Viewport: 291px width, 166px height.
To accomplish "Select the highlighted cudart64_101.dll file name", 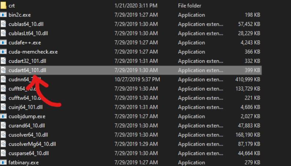I will 27,70.
